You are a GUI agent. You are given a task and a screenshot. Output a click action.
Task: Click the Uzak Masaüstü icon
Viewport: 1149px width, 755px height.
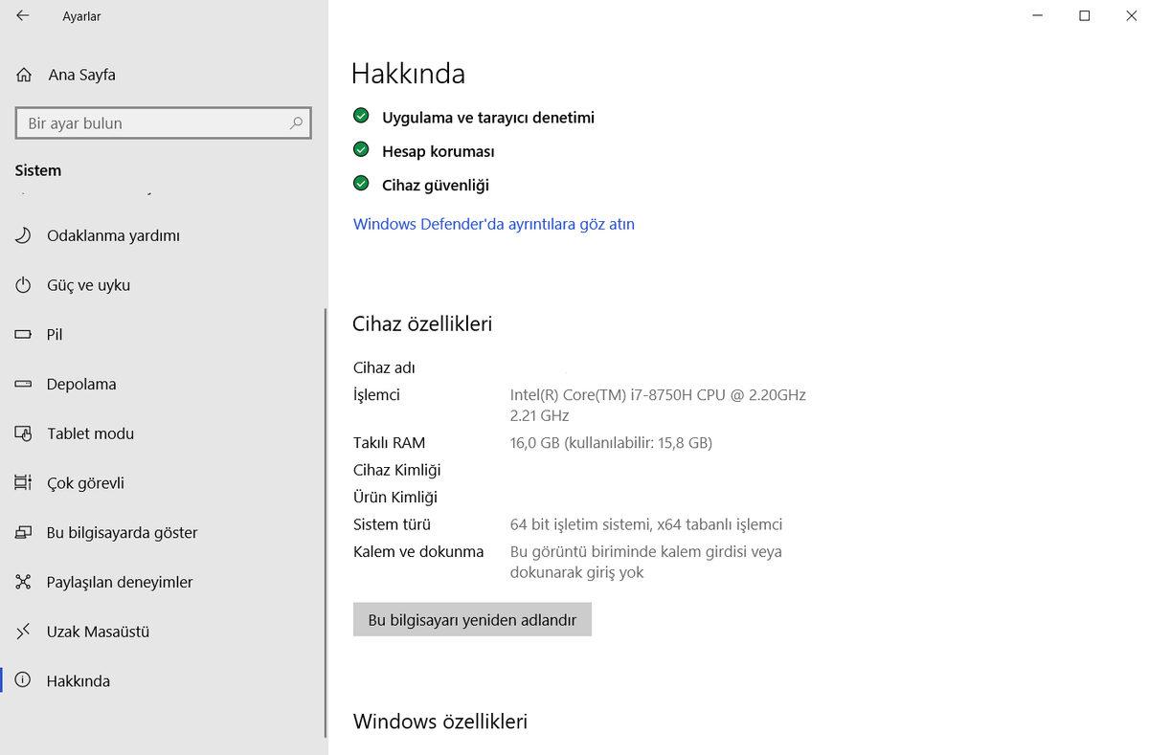(24, 632)
